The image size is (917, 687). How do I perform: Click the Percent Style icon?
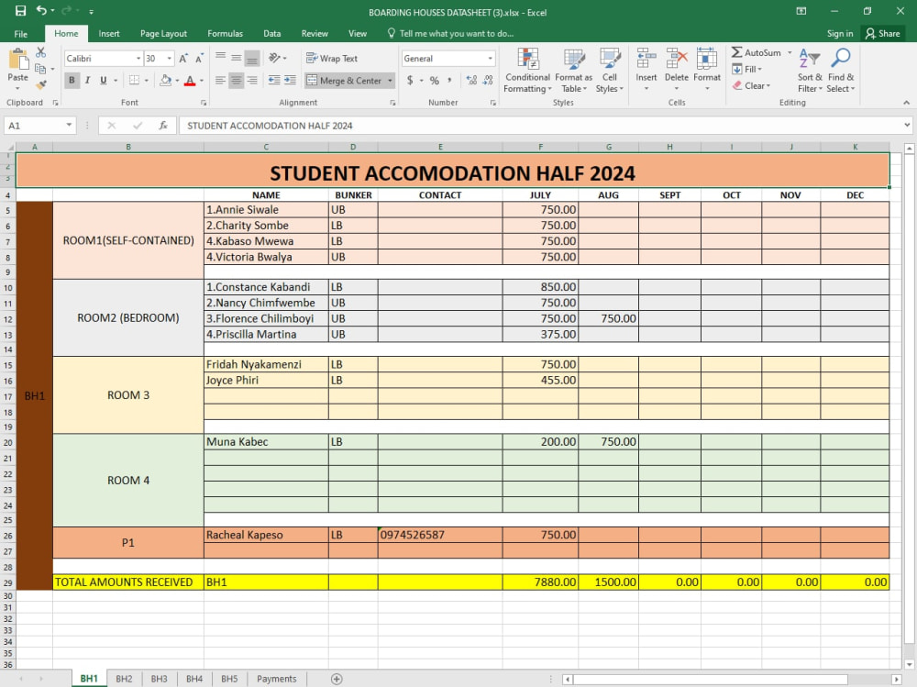pyautogui.click(x=435, y=80)
